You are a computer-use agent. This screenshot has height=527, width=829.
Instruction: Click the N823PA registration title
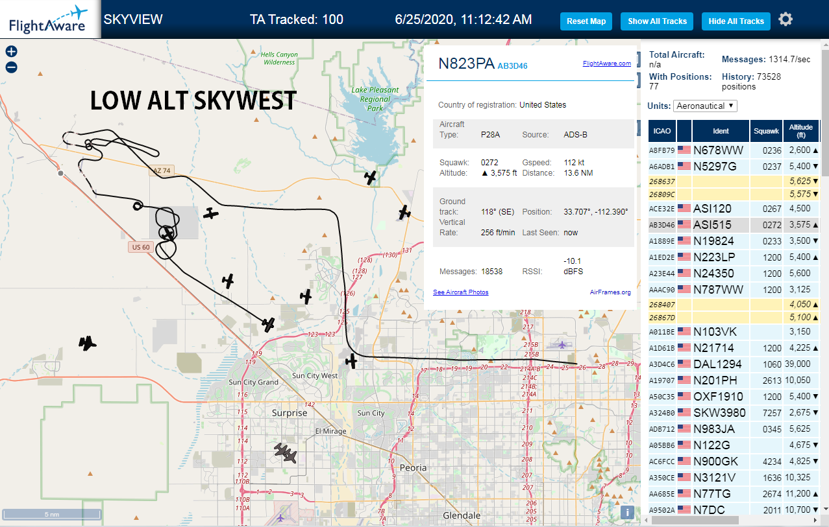point(466,64)
